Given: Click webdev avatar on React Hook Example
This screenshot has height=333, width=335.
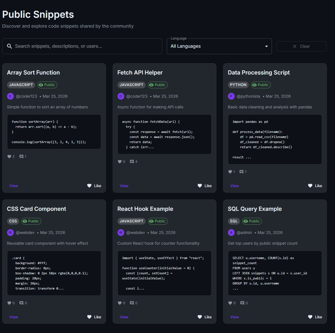Looking at the screenshot, I should tap(121, 233).
